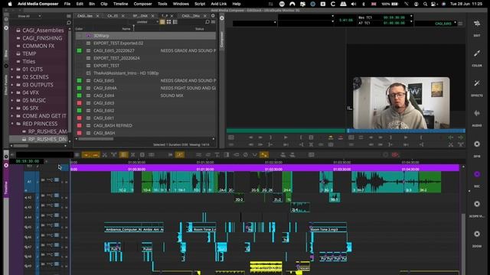
Task: Toggle the A6 track selector
Action: (x=28, y=238)
